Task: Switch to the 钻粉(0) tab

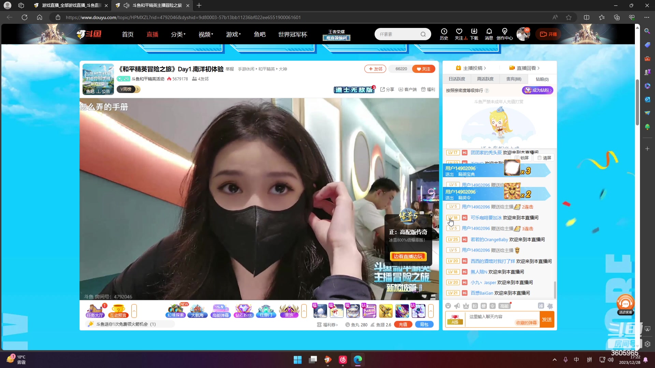Action: 542,79
